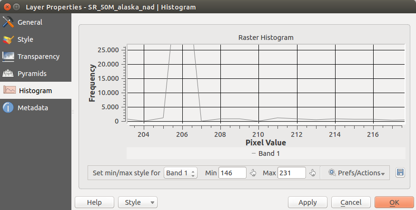The width and height of the screenshot is (416, 210).
Task: Click the Min value input field
Action: click(232, 173)
